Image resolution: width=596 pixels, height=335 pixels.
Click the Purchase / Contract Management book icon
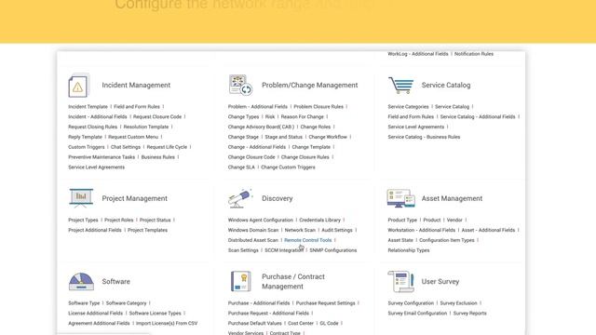point(240,281)
